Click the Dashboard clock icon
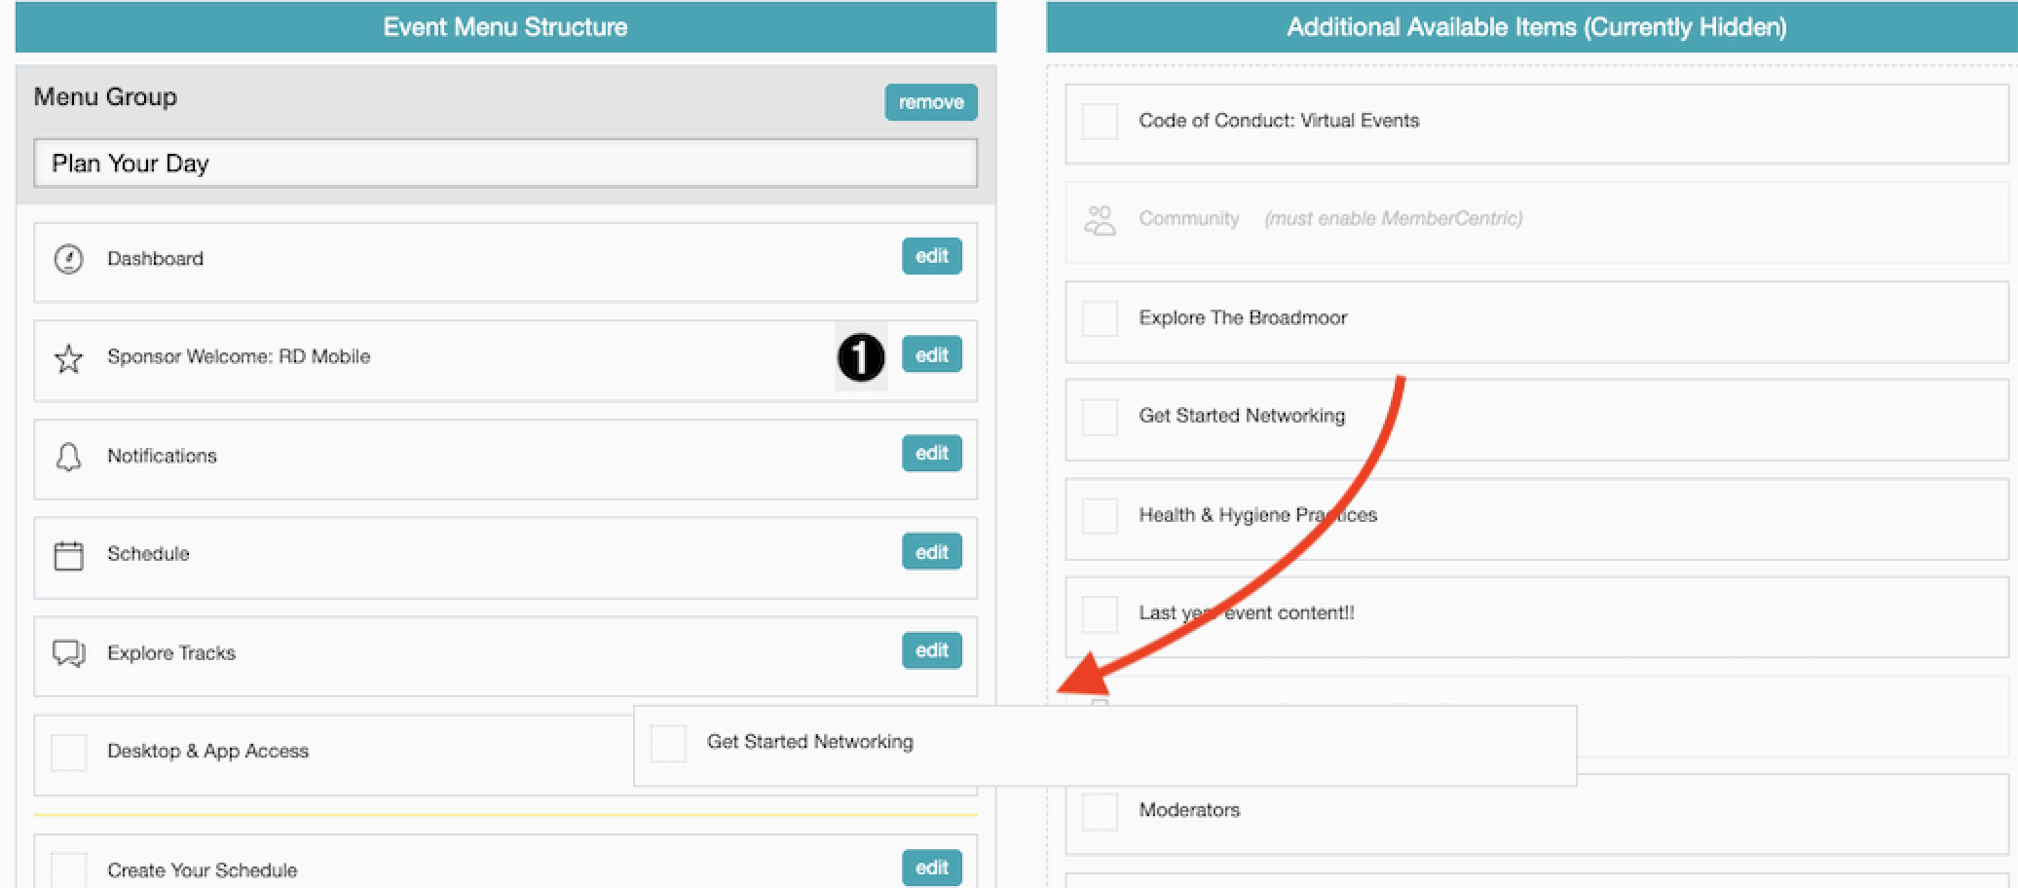 click(x=68, y=259)
